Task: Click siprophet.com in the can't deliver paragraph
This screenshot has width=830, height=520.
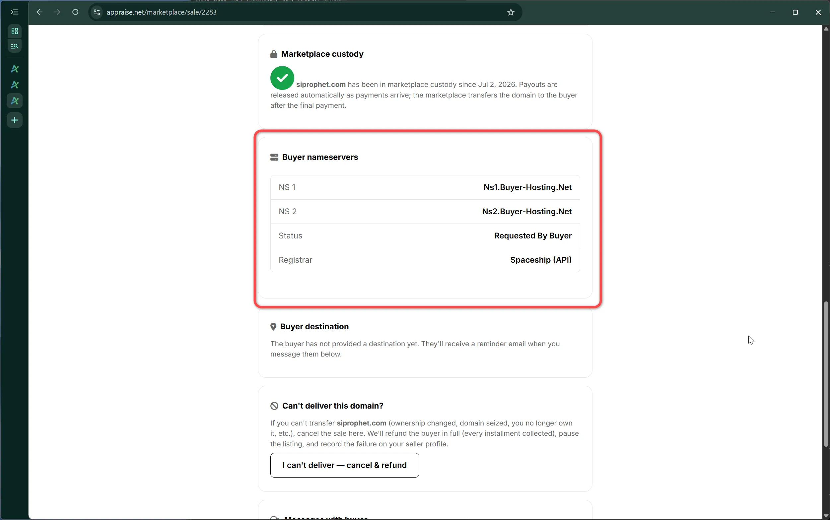Action: [361, 423]
